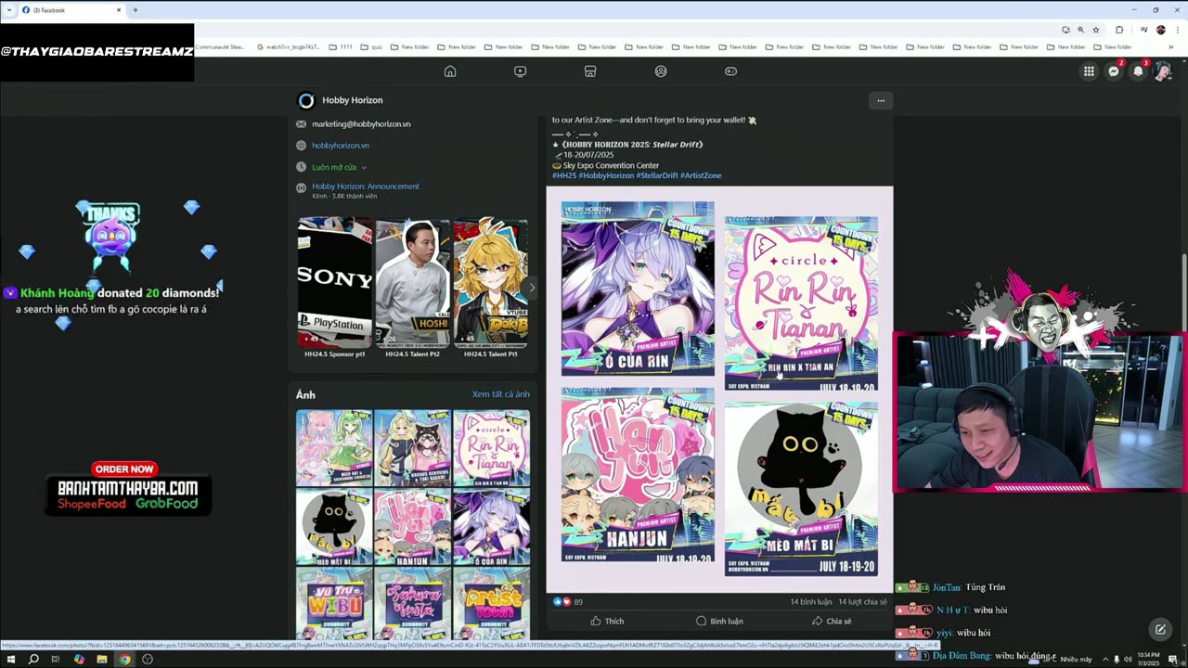1188x668 pixels.
Task: Open the '1111' bookmark folder
Action: [341, 46]
